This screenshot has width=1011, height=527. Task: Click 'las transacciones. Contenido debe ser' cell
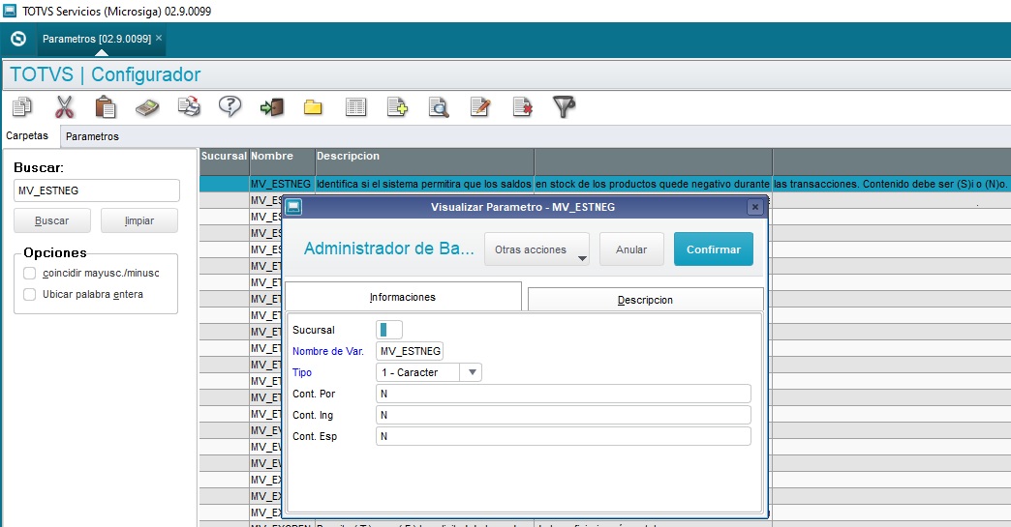coord(890,184)
